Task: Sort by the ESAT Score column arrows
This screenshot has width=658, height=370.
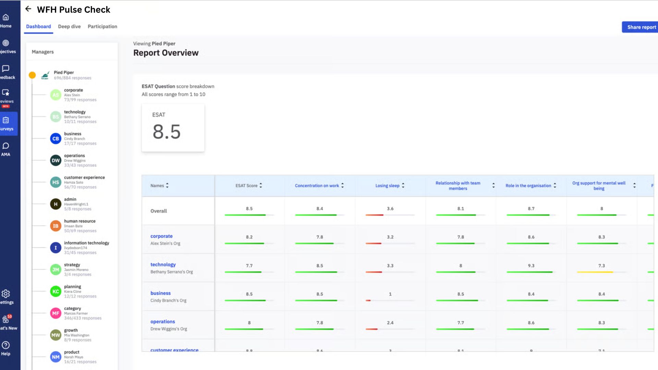Action: (x=261, y=185)
